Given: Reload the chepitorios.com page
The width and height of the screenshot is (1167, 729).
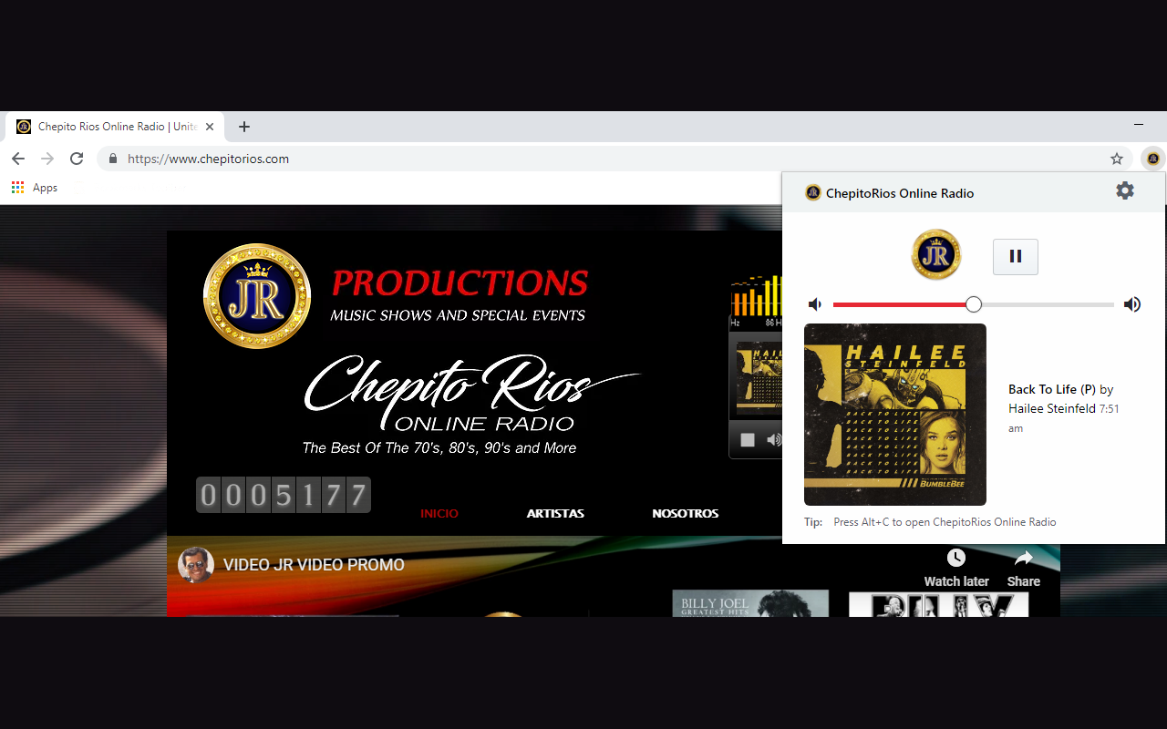Looking at the screenshot, I should coord(77,158).
